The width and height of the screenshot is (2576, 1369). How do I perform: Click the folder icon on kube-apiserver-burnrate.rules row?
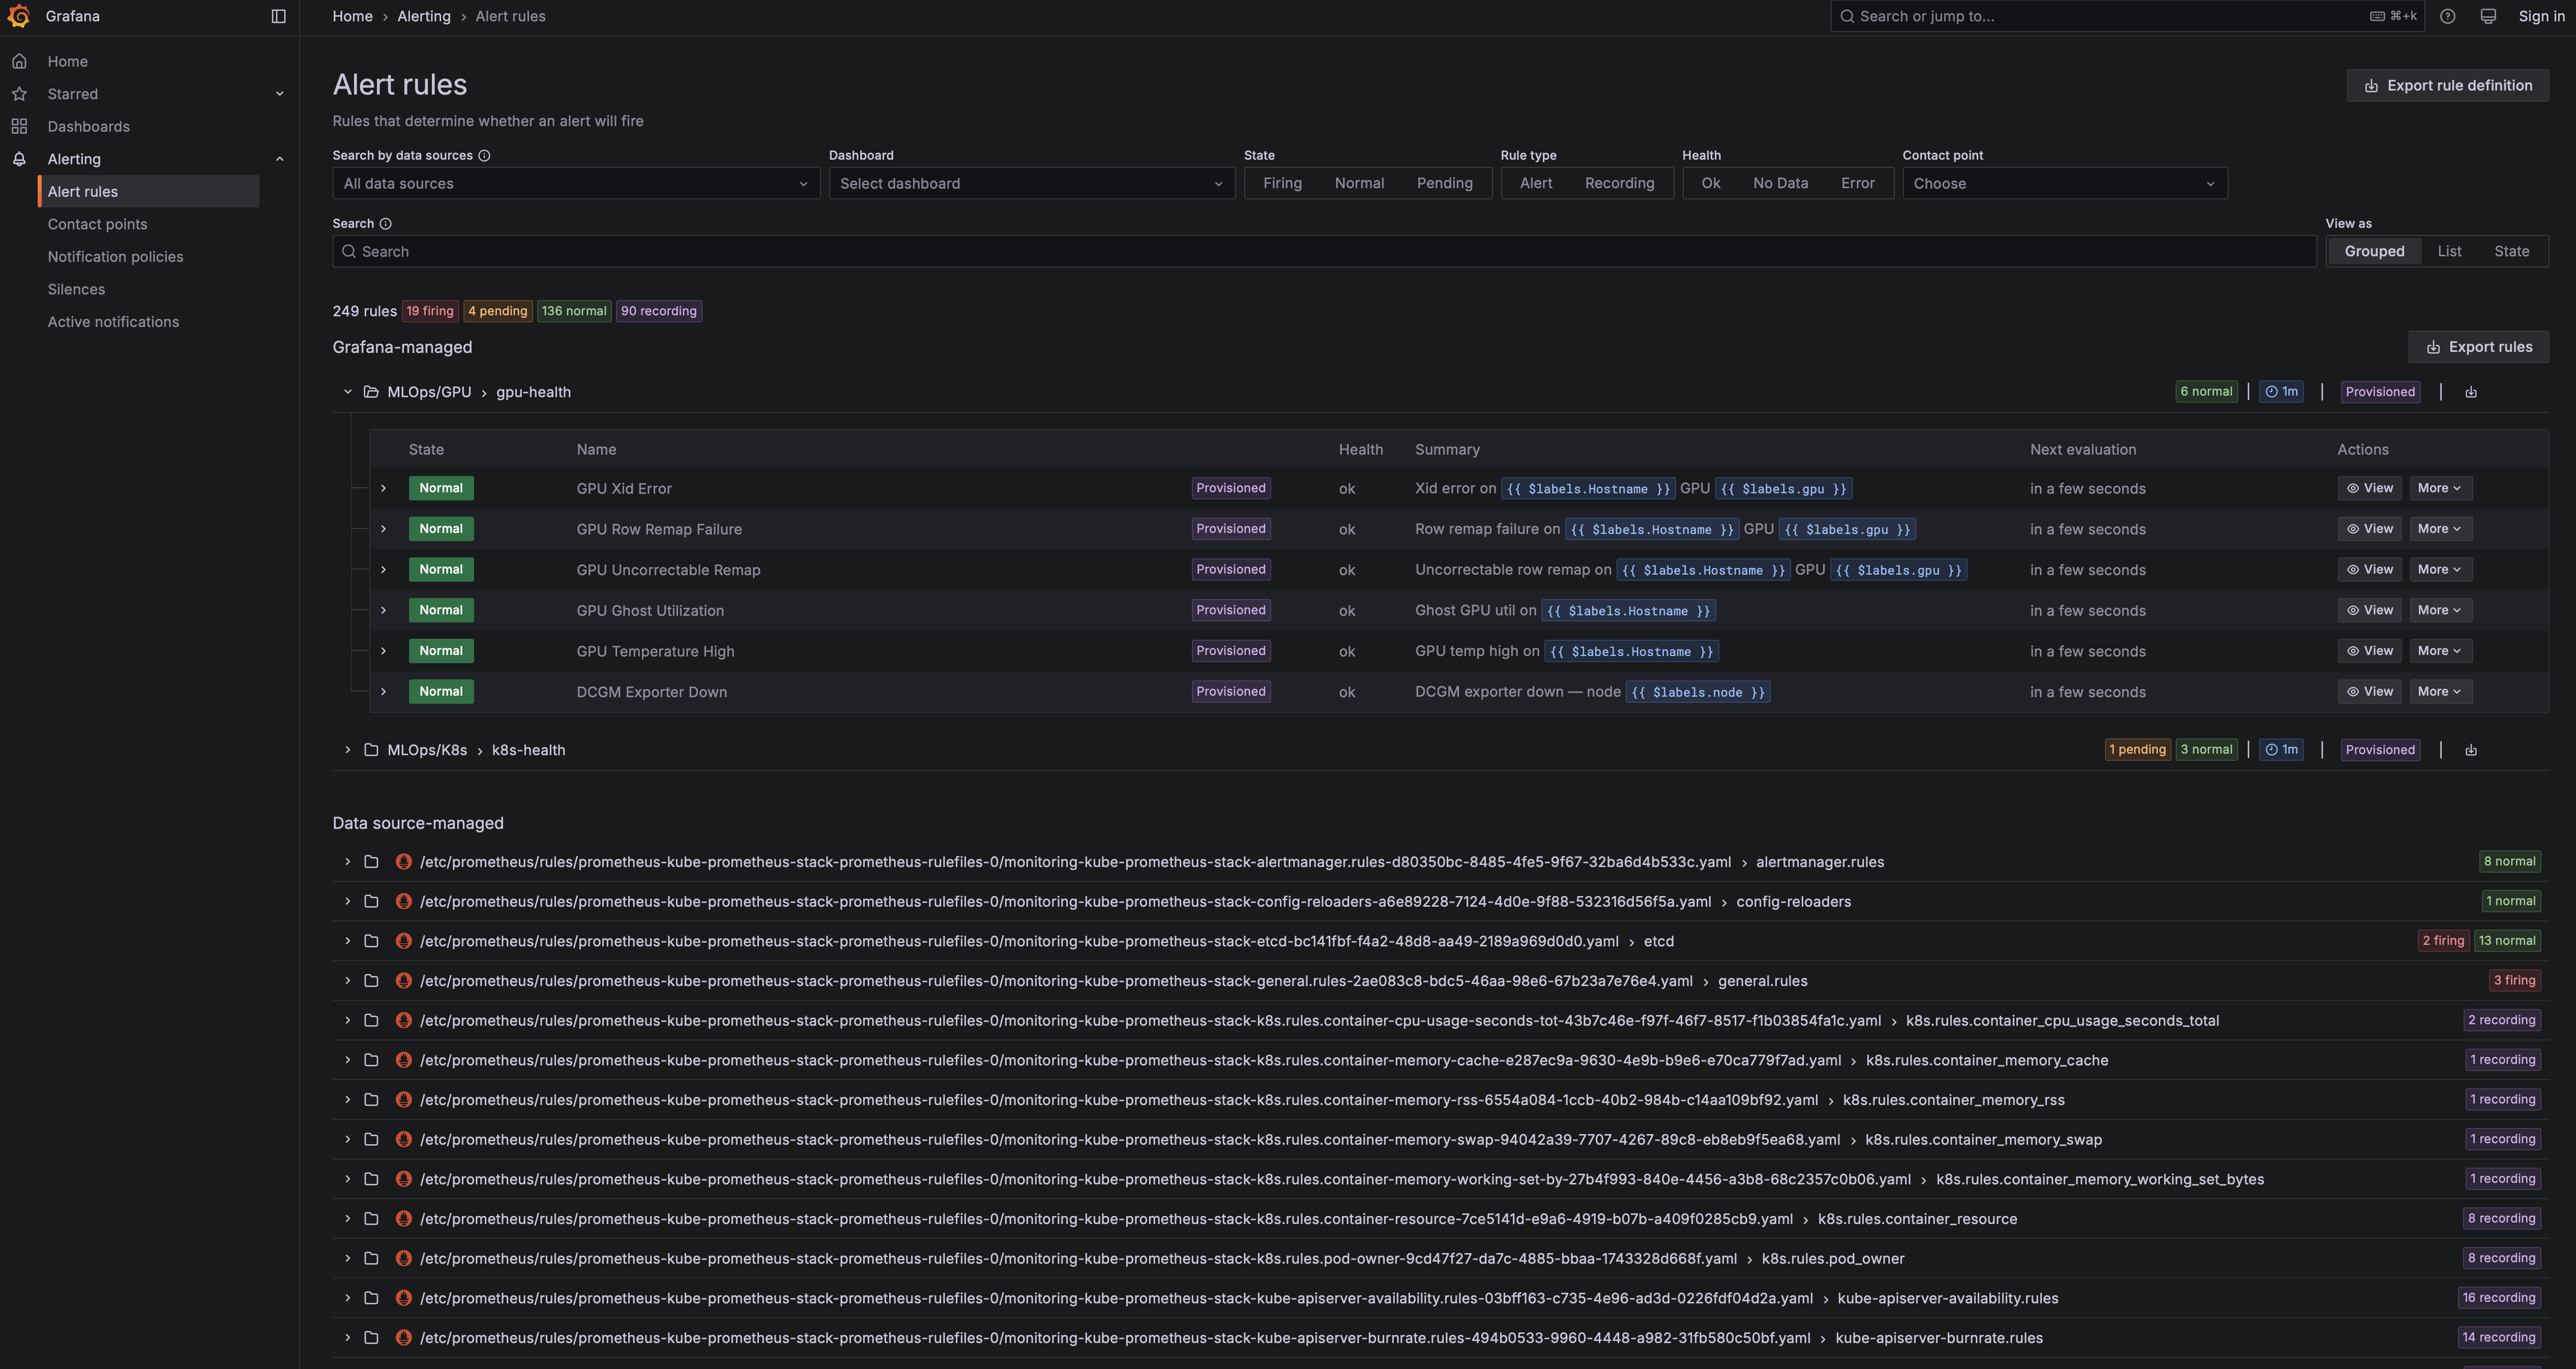point(371,1338)
